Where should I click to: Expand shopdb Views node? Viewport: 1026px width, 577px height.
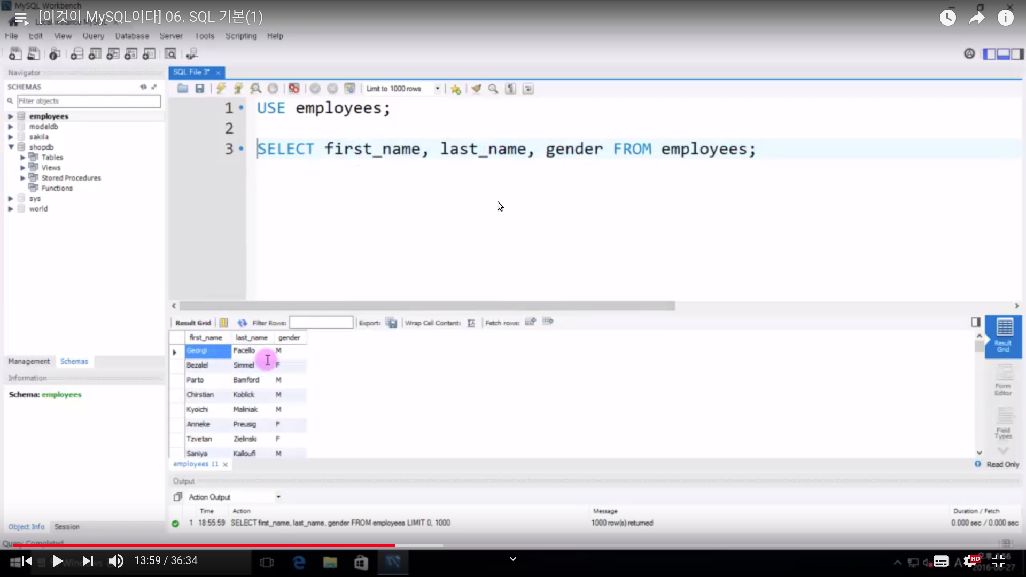pyautogui.click(x=22, y=168)
